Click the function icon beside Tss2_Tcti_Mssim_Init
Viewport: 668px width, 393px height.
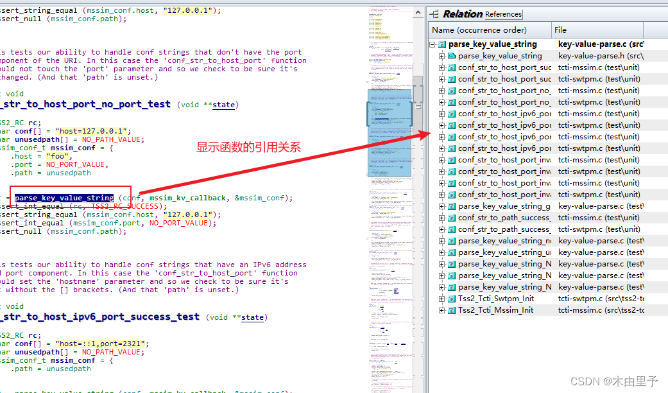point(451,310)
